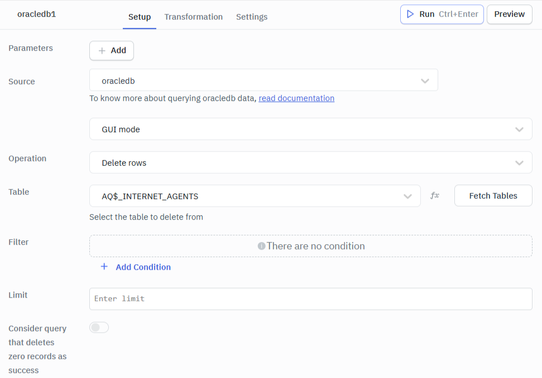
Task: Add a new parameter
Action: (112, 50)
